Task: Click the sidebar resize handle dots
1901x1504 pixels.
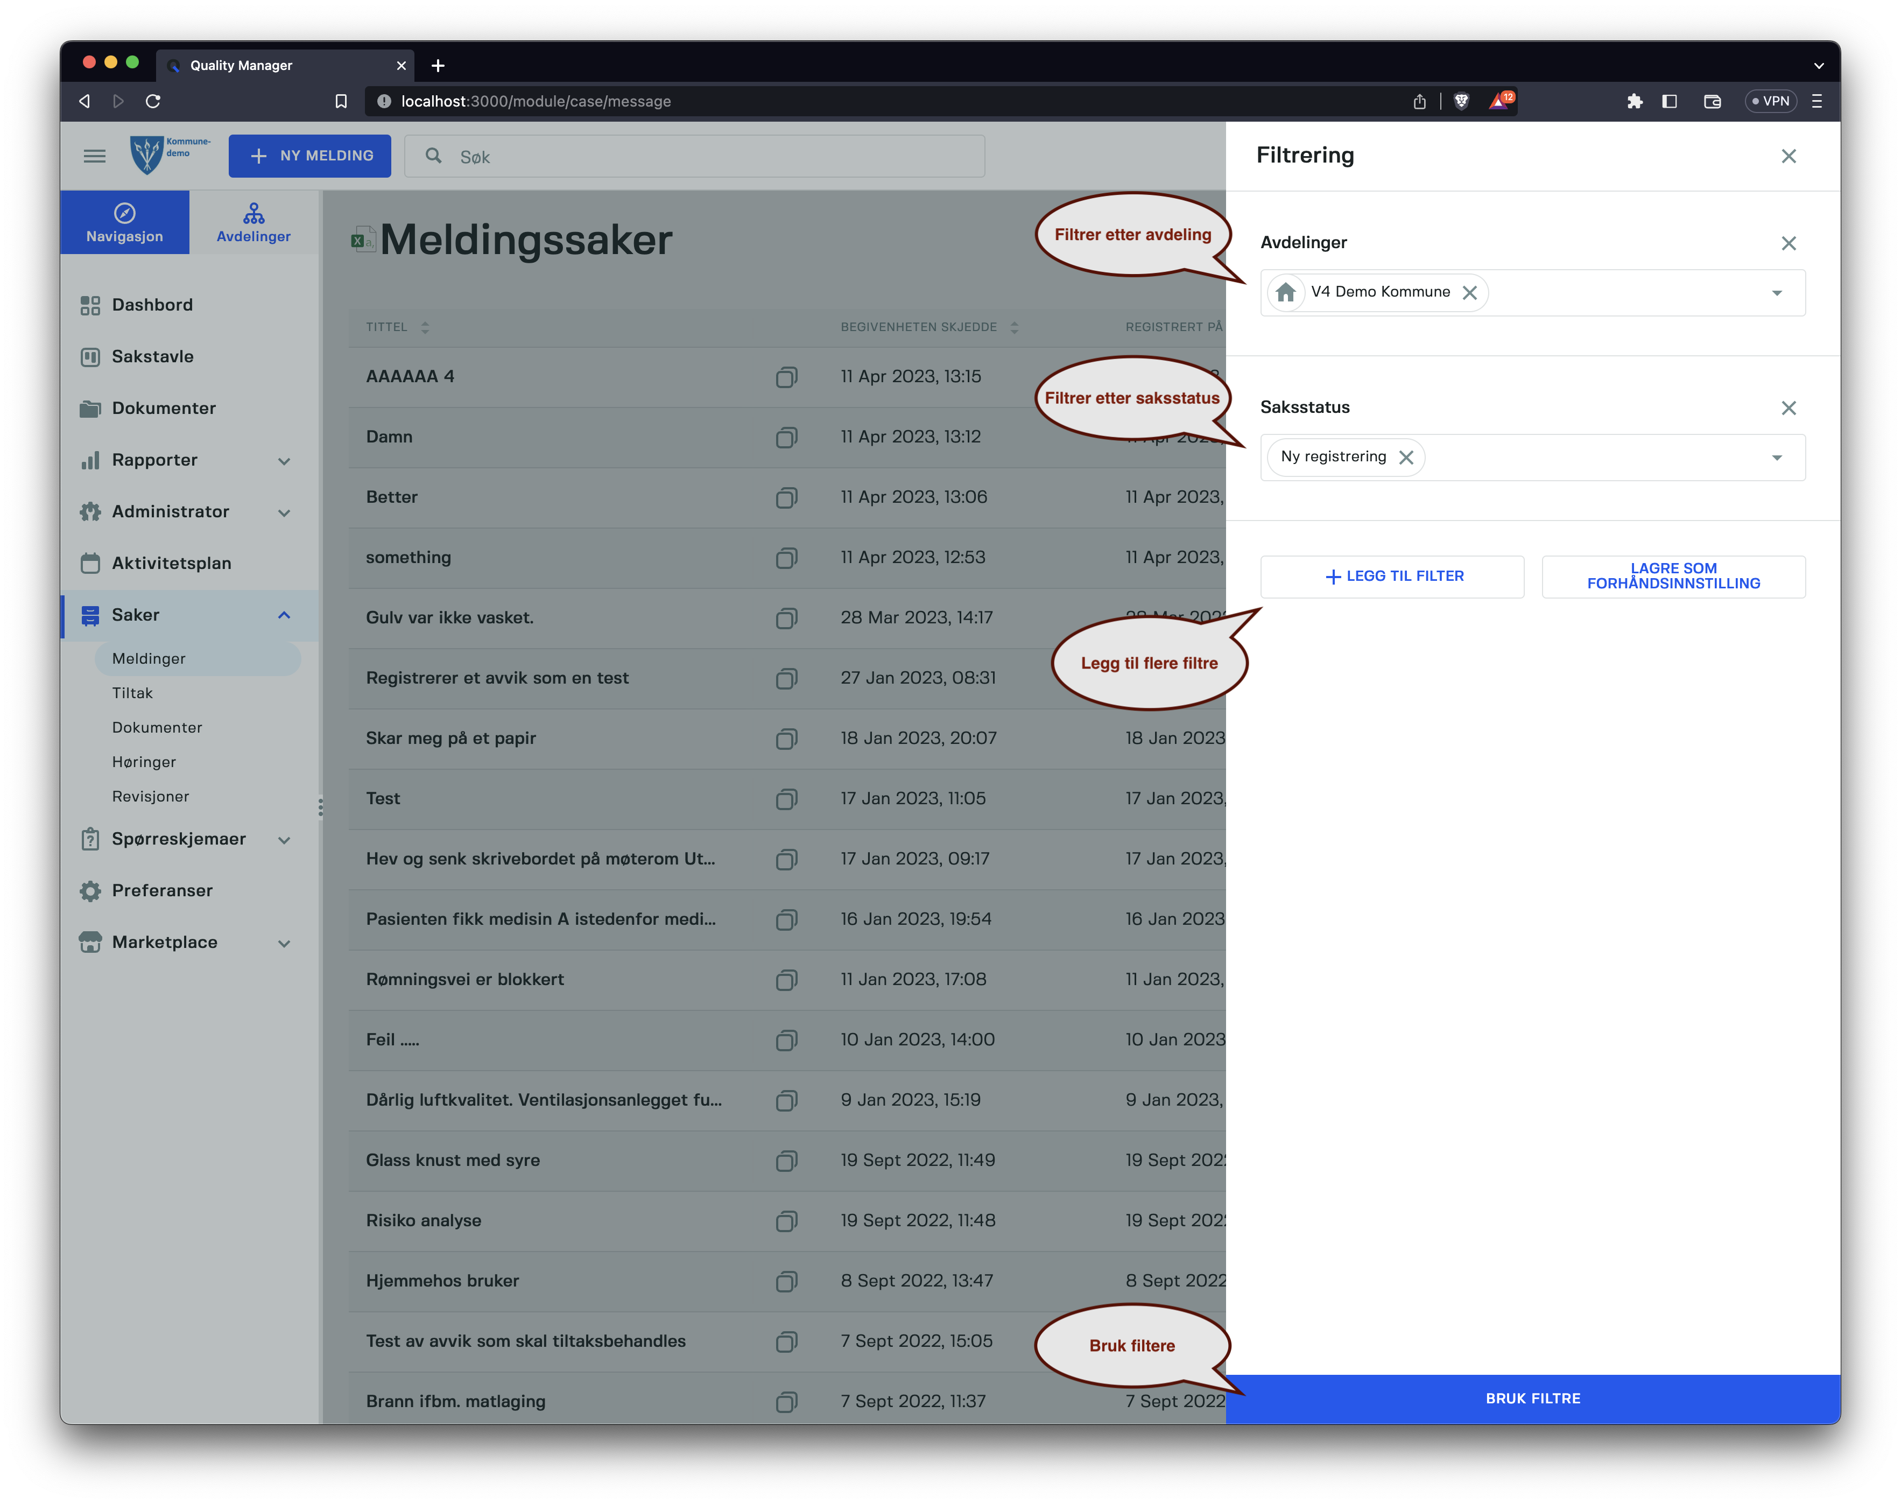Action: click(x=320, y=806)
